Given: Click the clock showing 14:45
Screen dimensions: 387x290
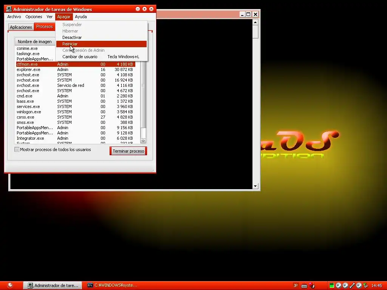Looking at the screenshot, I should click(x=376, y=285).
